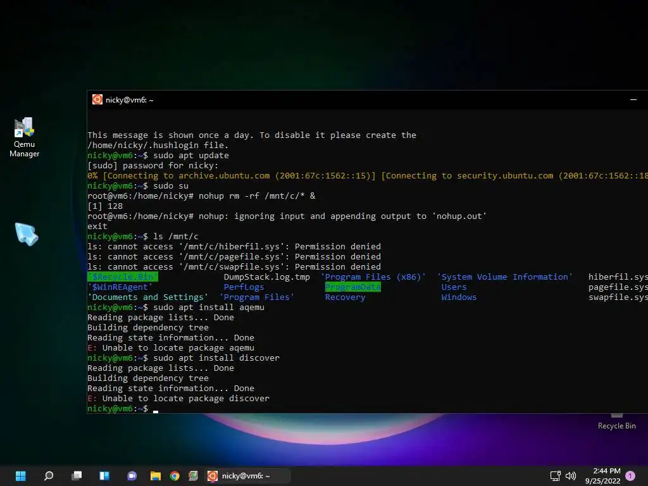This screenshot has height=486, width=648.
Task: Click the 'ls /mnt/c' command line
Action: point(176,237)
